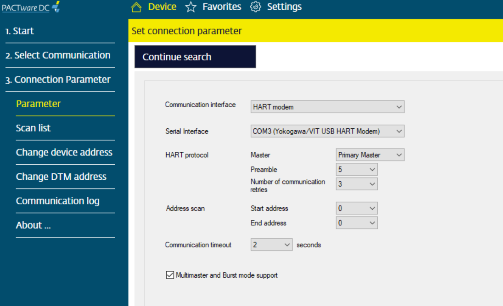This screenshot has height=306, width=503.
Task: Navigate to the Scan list section
Action: click(x=33, y=127)
